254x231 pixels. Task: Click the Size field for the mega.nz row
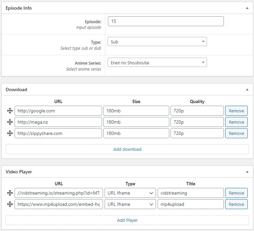136,122
